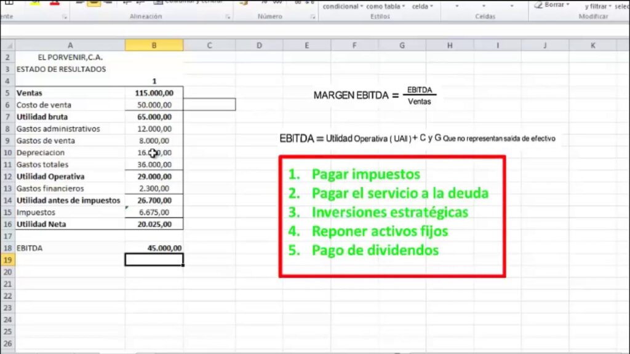Screen dimensions: 630x354
Task: Open the Fuente group dialog launcher
Action: (x=64, y=17)
